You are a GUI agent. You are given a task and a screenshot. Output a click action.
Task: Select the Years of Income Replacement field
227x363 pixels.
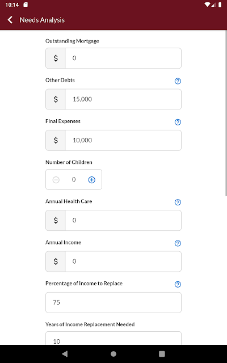point(113,338)
